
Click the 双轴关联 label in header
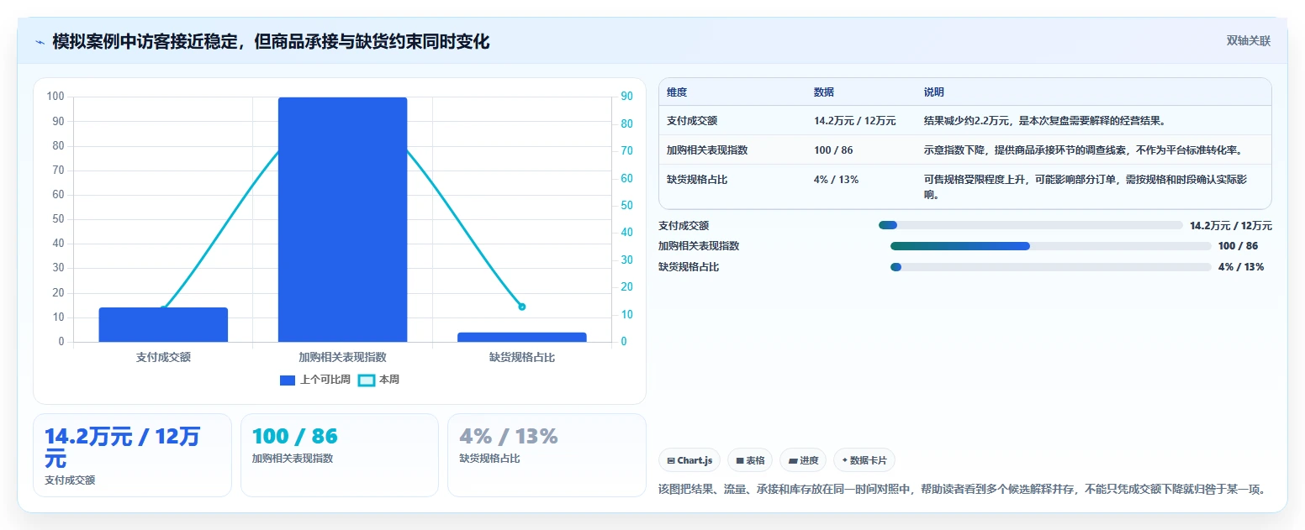1248,41
